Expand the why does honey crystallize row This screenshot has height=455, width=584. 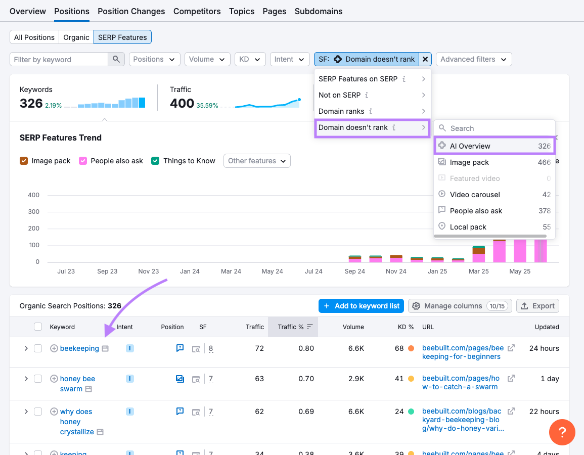[x=26, y=411]
